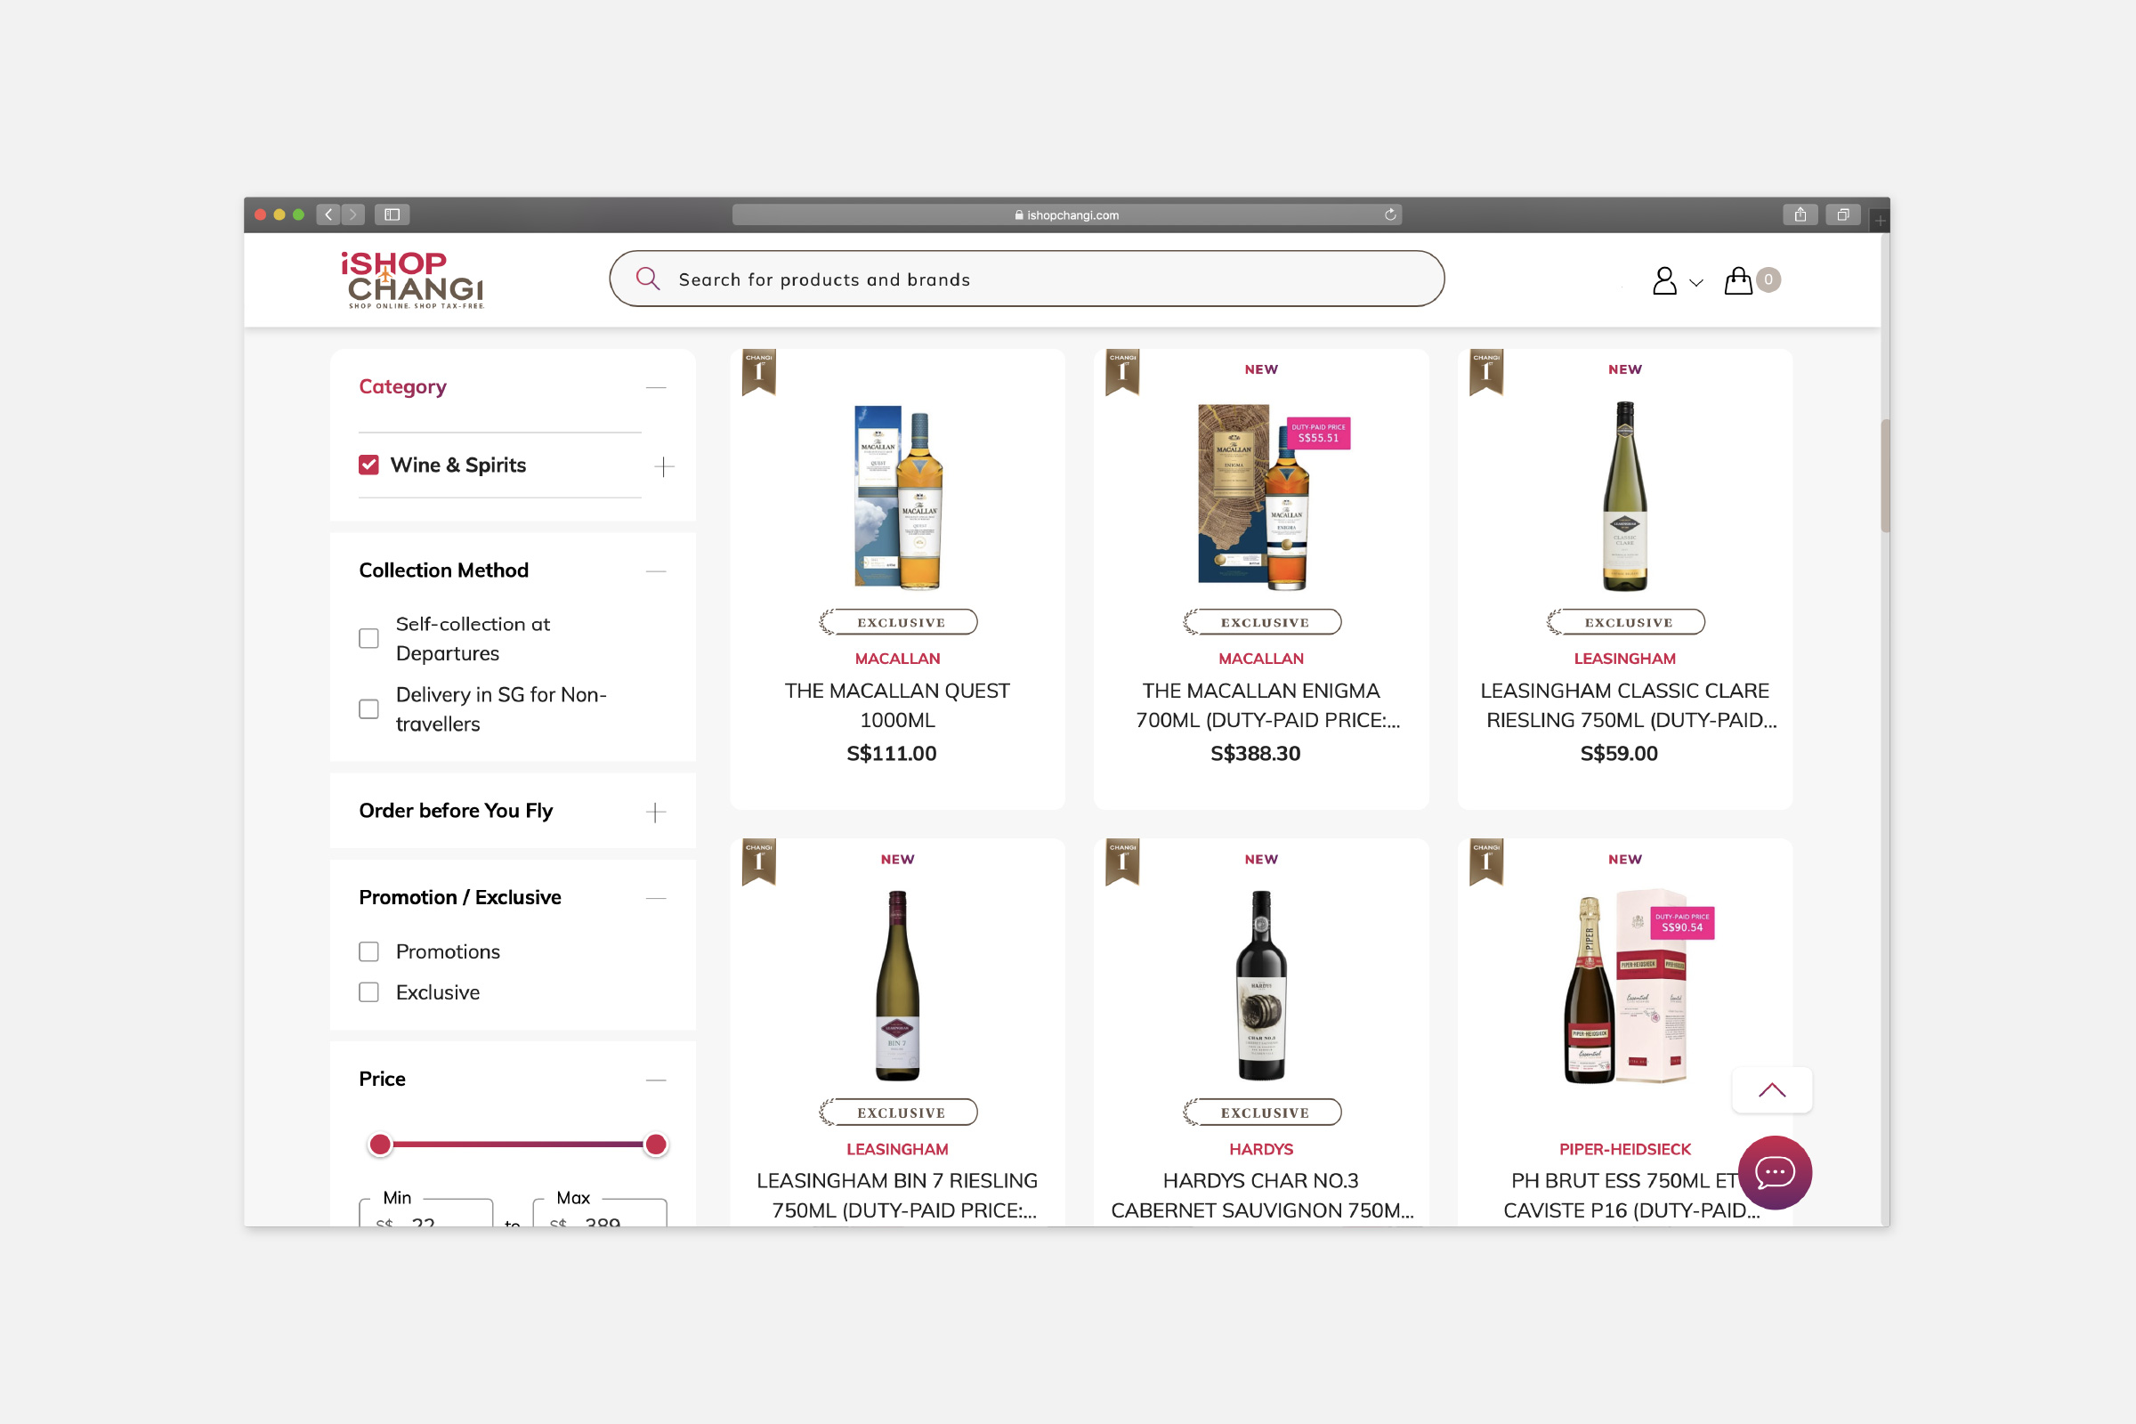
Task: Click the Exclusive badge on Macallan Quest
Action: tap(898, 622)
